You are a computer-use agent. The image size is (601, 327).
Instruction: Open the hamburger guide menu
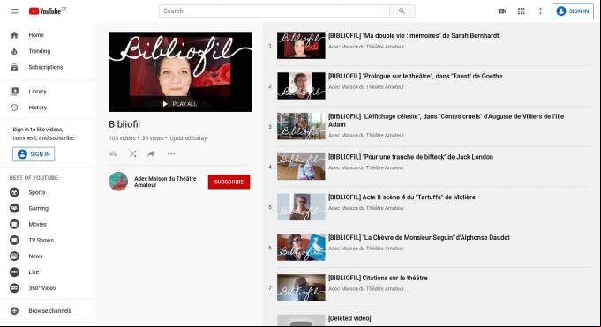14,11
